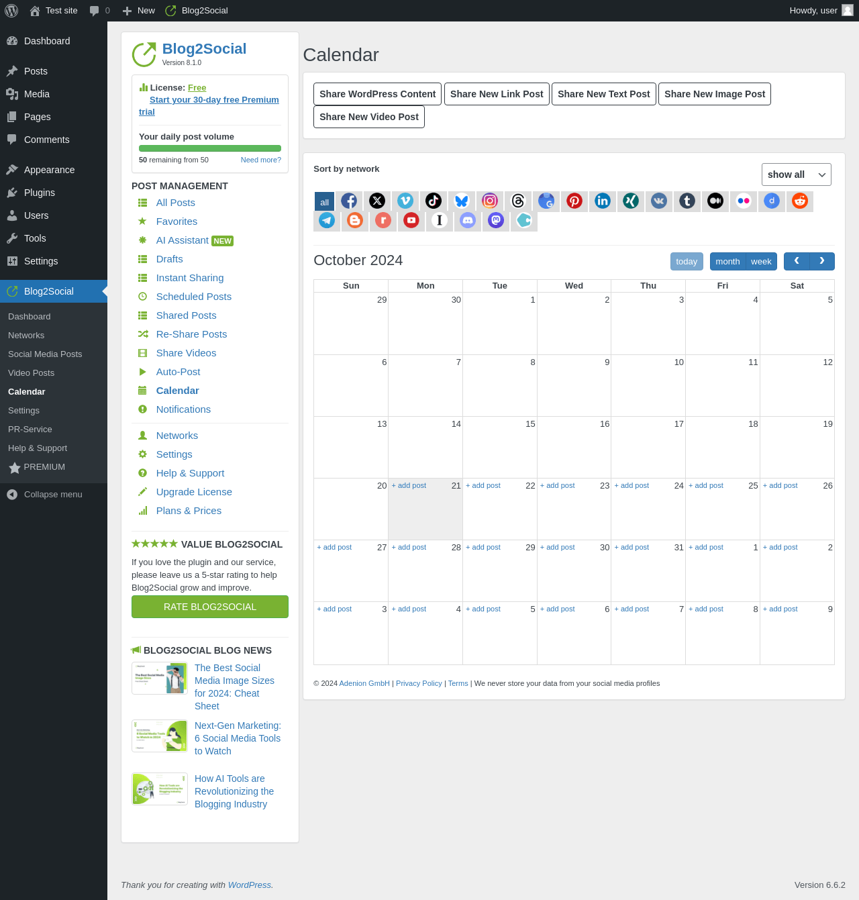Click Share New Link Post button
The width and height of the screenshot is (859, 900).
(x=497, y=94)
